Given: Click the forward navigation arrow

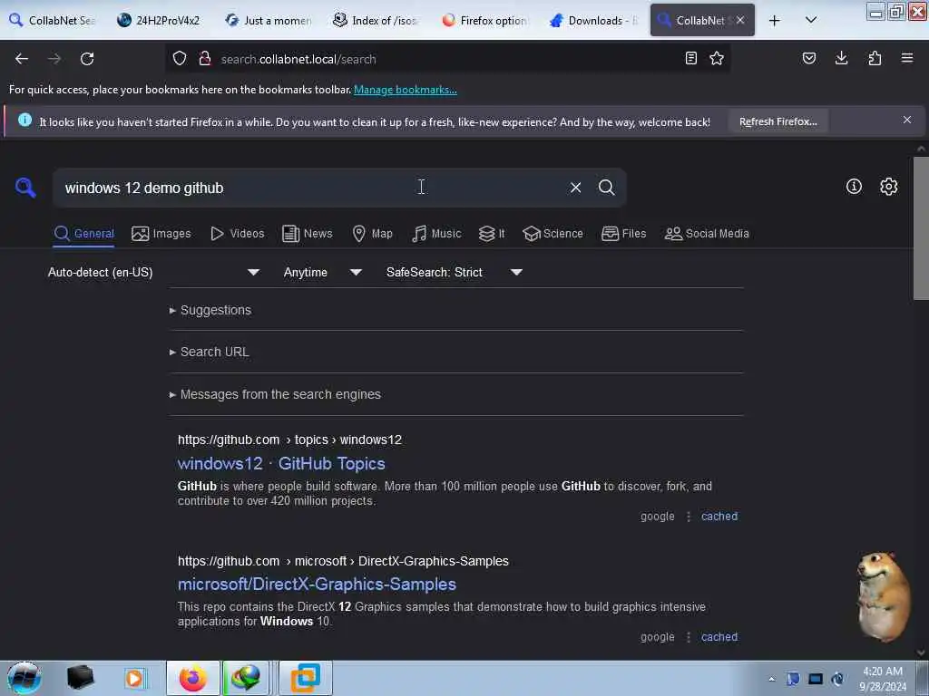Looking at the screenshot, I should click(x=54, y=59).
